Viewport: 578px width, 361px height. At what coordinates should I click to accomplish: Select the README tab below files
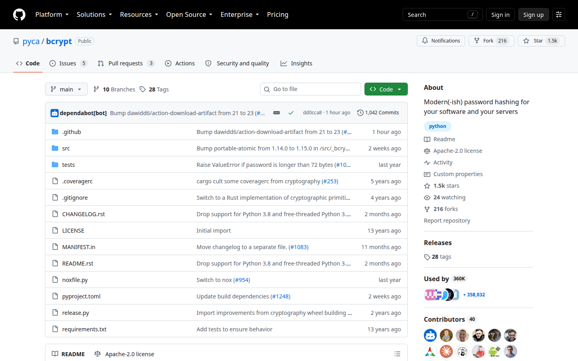click(x=68, y=354)
